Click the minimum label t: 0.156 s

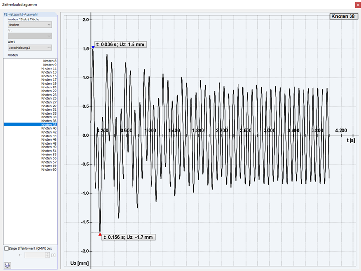coord(128,237)
